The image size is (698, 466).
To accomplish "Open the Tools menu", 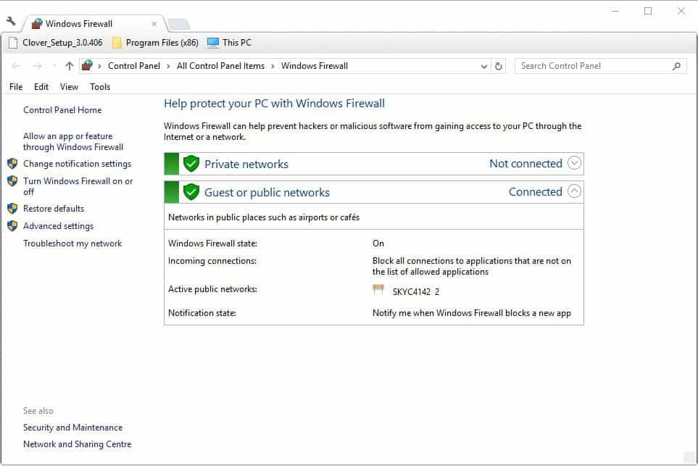I will (100, 87).
